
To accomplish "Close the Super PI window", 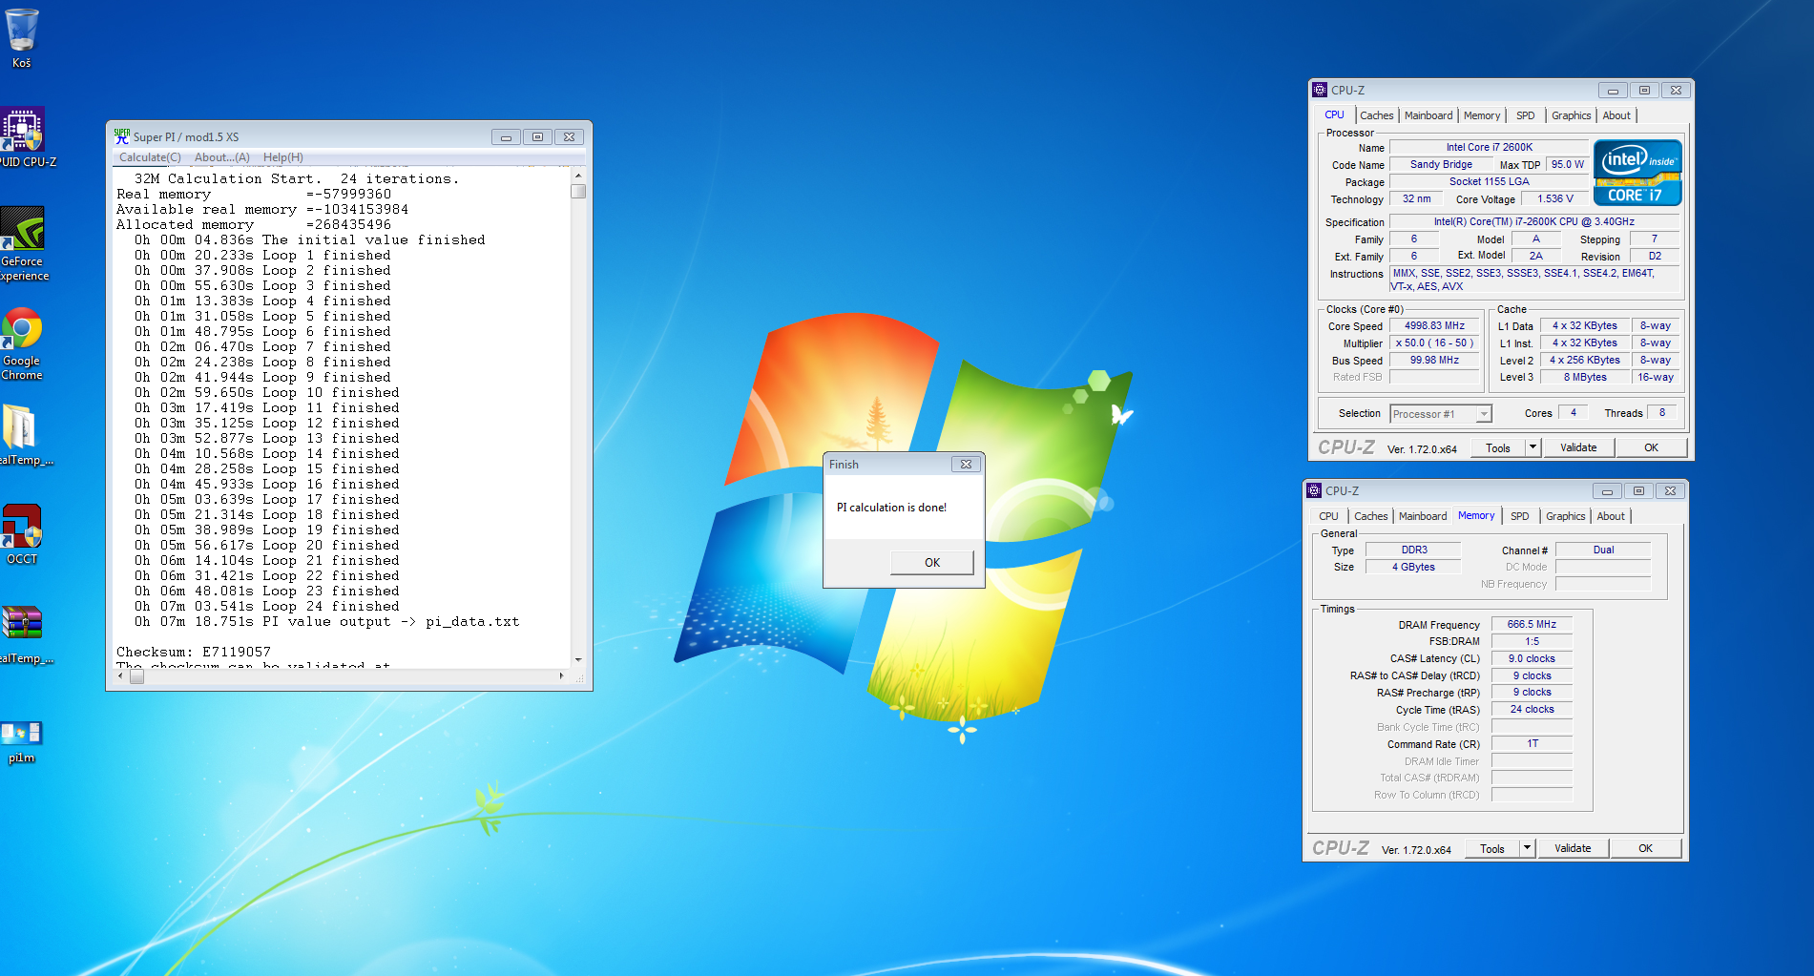I will pos(569,136).
